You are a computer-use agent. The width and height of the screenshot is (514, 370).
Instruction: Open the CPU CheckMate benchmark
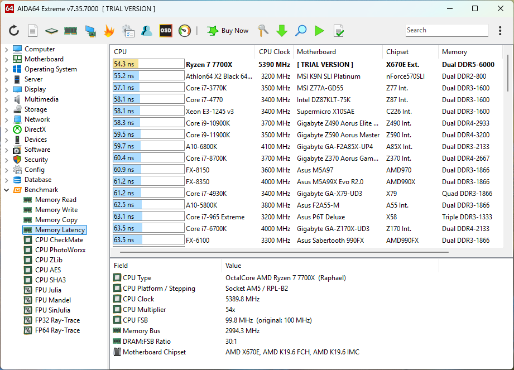pos(59,240)
